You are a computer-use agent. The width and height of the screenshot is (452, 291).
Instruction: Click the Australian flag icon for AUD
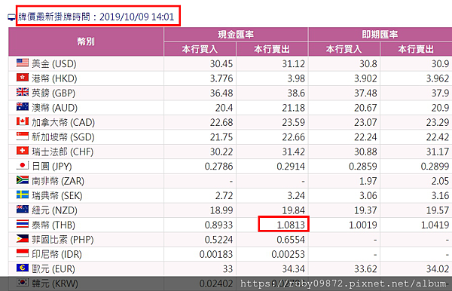(x=23, y=107)
